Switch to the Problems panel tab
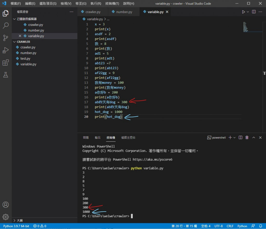 click(x=86, y=137)
